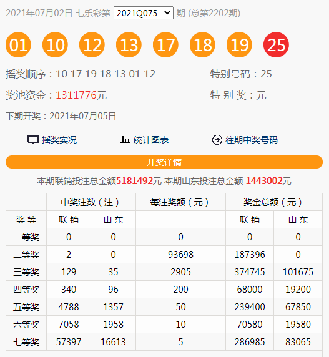Click the 总第2202期 text

tap(214, 13)
